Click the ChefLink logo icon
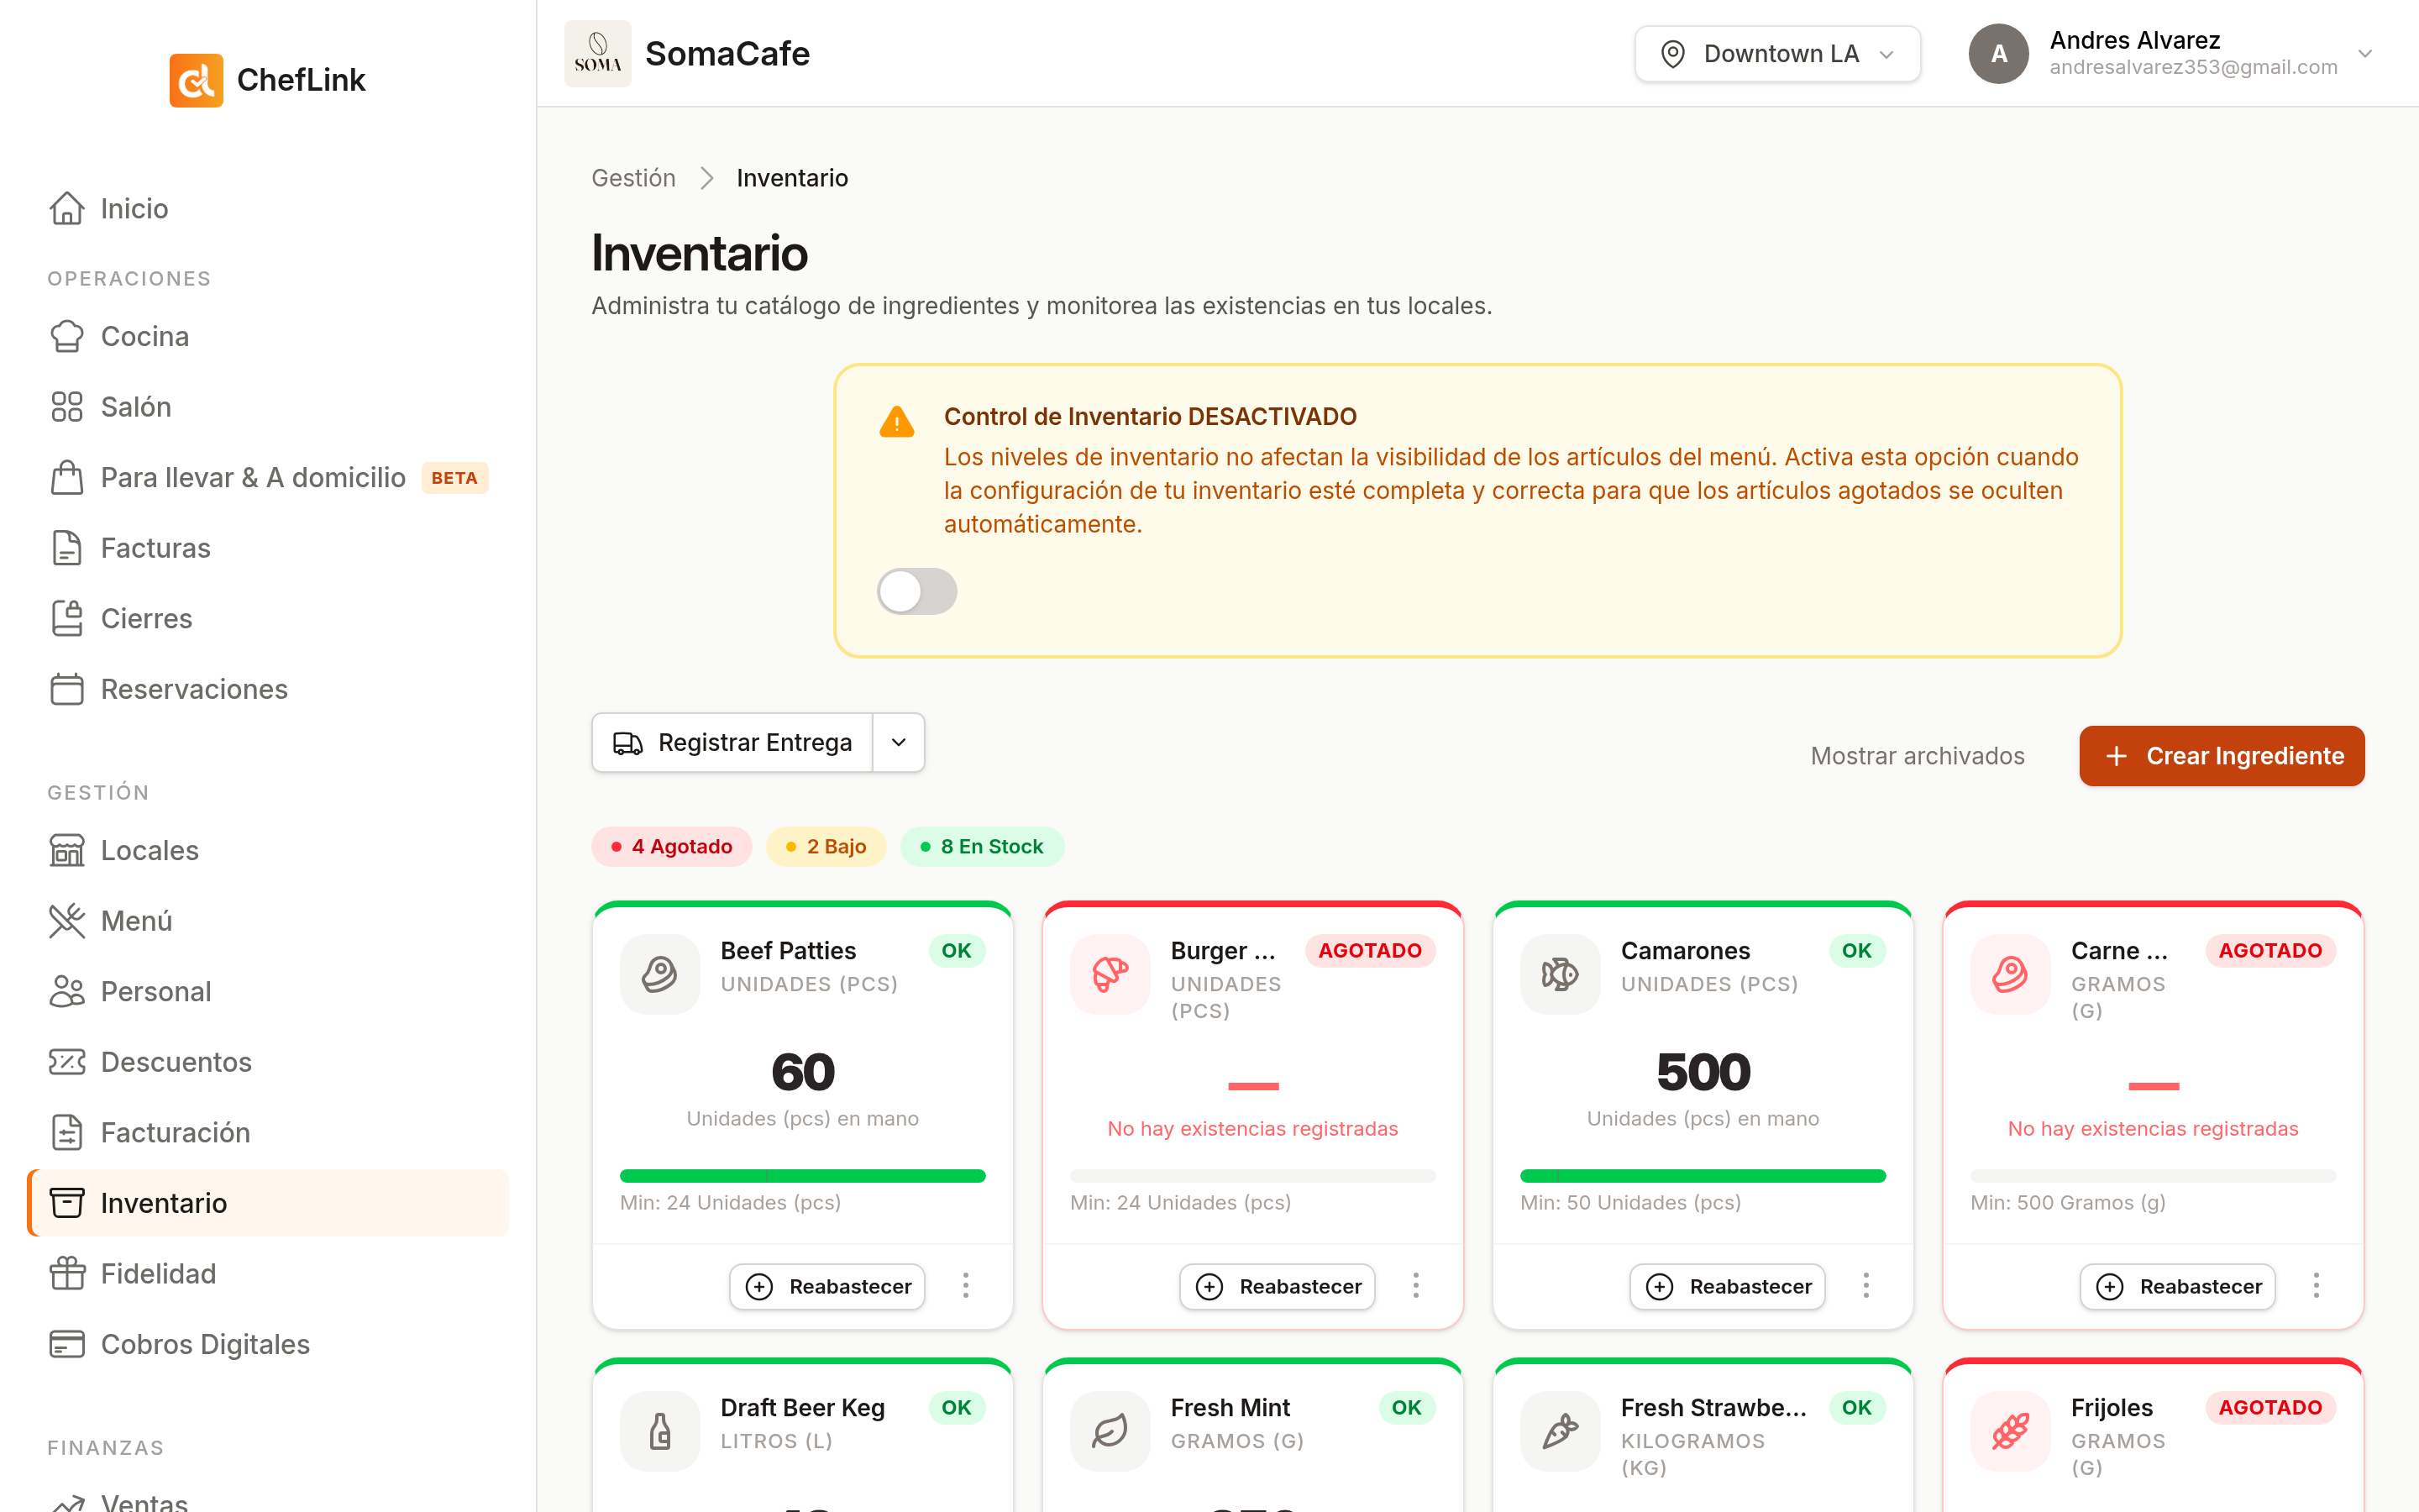Viewport: 2419px width, 1512px height. point(196,80)
